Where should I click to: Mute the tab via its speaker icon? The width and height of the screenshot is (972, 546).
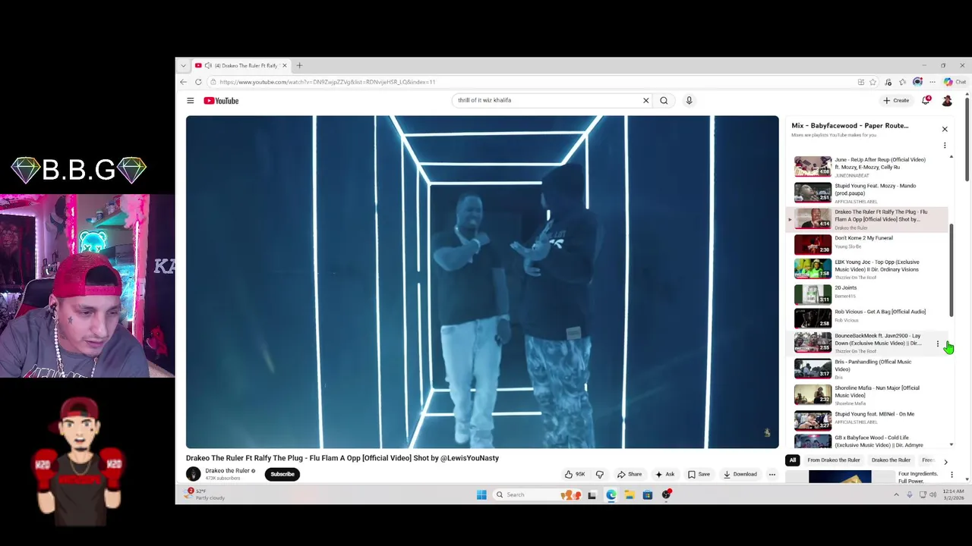(x=208, y=65)
